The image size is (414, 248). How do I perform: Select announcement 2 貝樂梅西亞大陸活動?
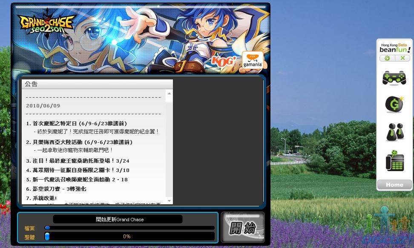pyautogui.click(x=79, y=142)
